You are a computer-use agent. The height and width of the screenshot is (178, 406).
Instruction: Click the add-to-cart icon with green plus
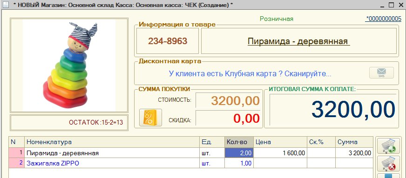(388, 146)
